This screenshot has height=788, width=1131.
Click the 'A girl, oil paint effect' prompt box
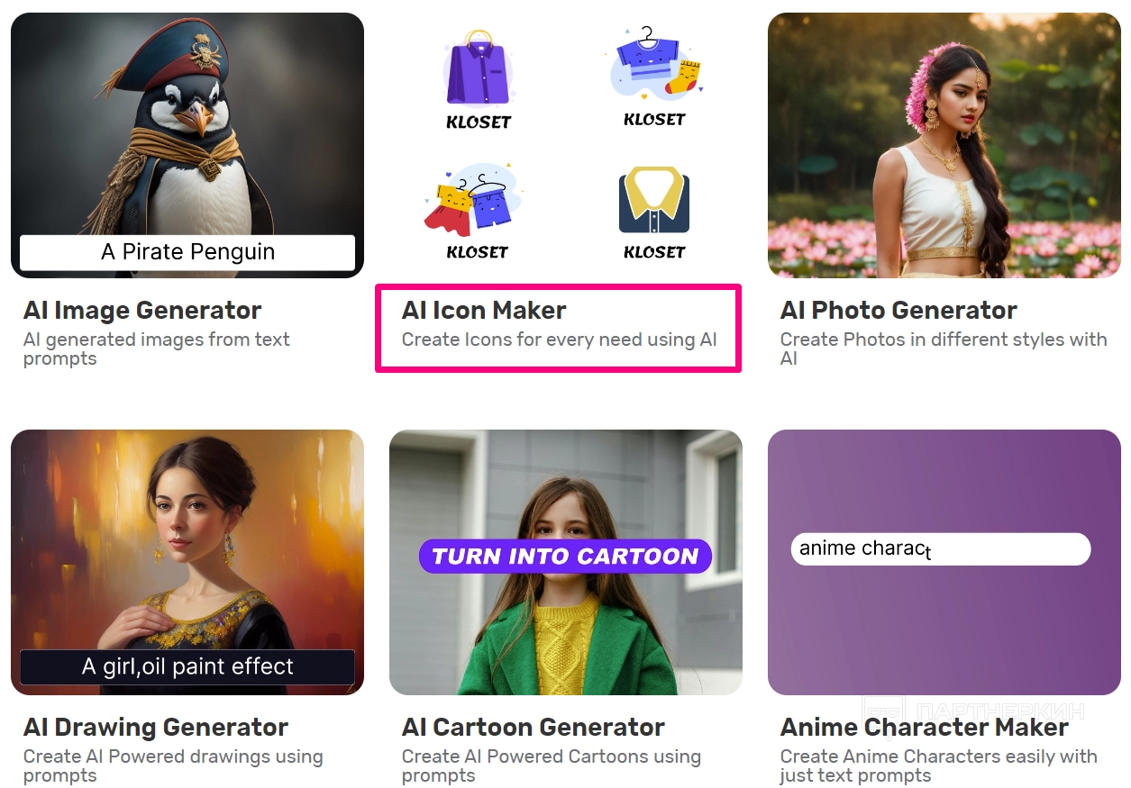pos(187,667)
